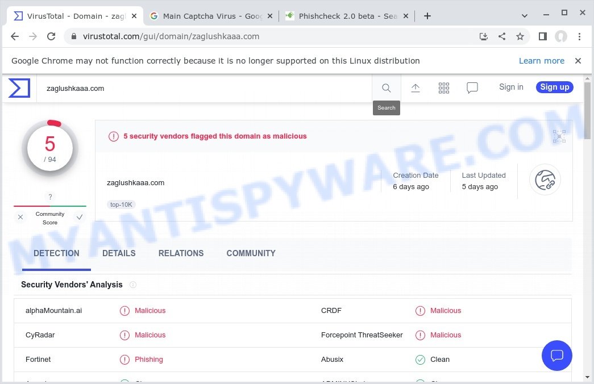Close the Phishcheck 2.0 beta tab
The height and width of the screenshot is (384, 594).
point(405,16)
